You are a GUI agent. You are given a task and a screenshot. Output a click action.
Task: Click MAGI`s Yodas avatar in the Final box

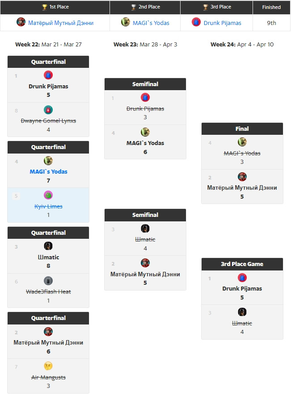(242, 142)
